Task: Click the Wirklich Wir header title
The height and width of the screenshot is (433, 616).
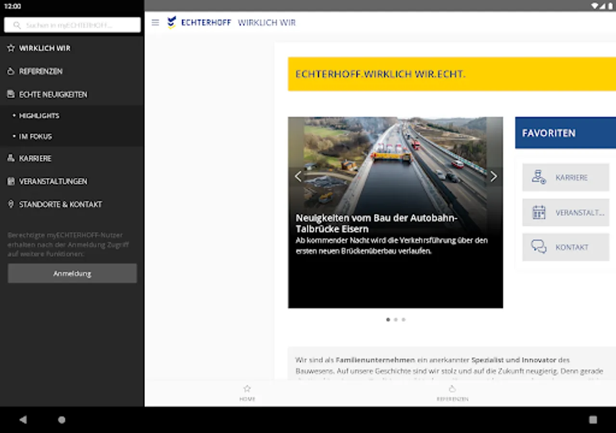Action: pos(267,23)
